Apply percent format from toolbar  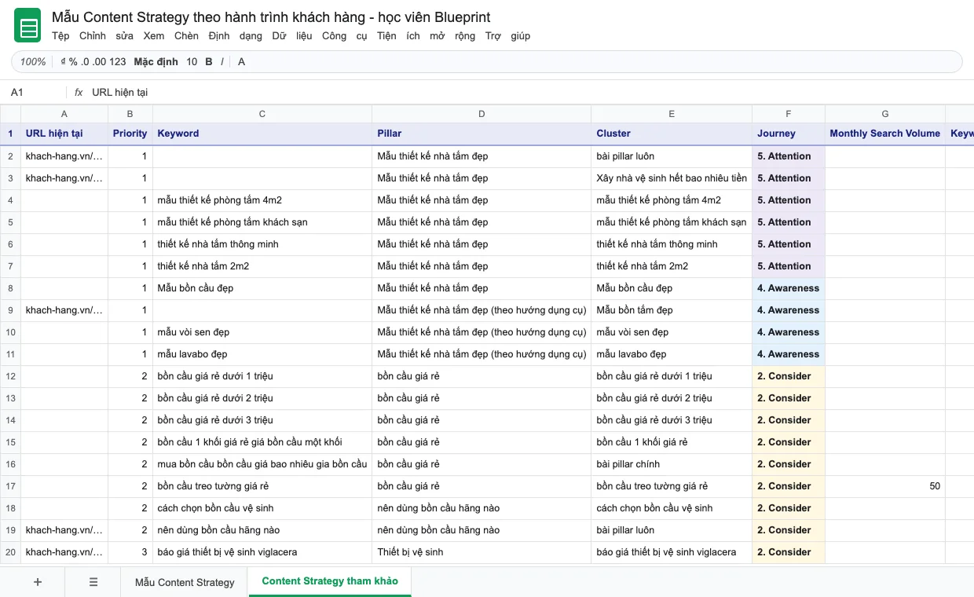73,62
